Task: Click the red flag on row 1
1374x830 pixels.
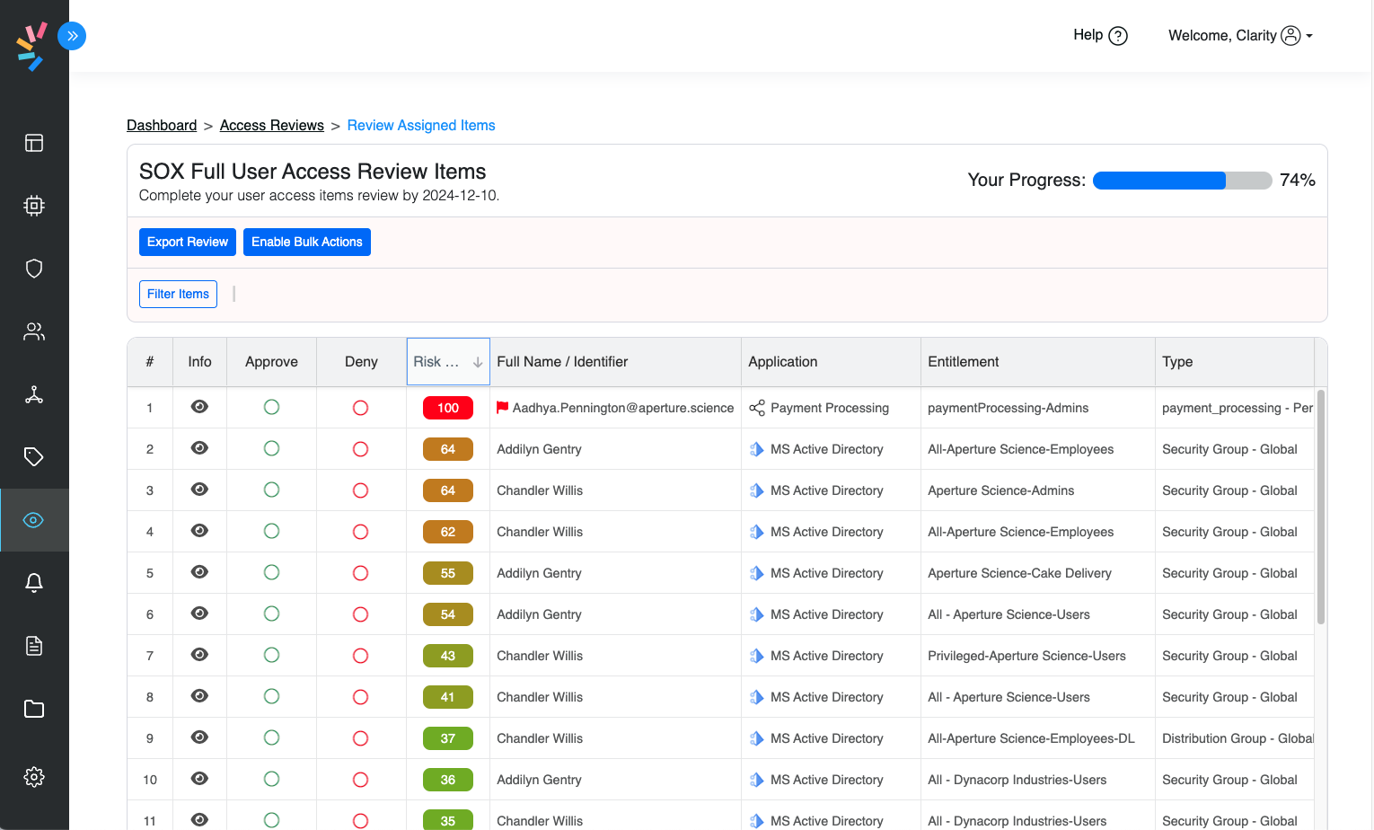Action: click(503, 408)
